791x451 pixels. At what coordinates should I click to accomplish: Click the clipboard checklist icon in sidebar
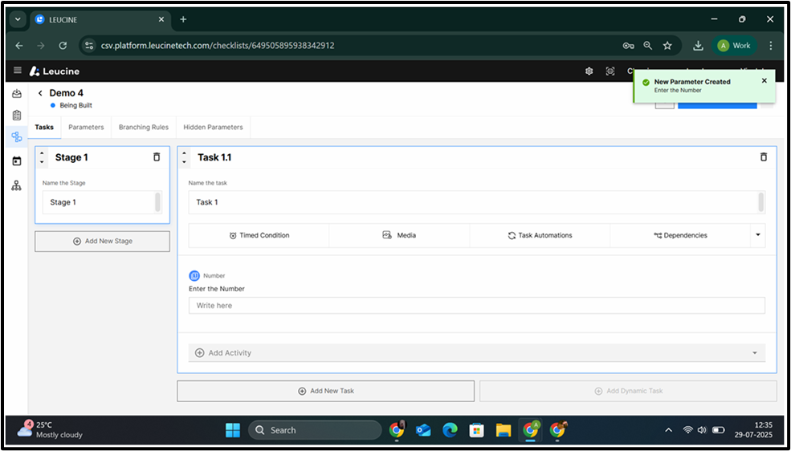click(17, 115)
